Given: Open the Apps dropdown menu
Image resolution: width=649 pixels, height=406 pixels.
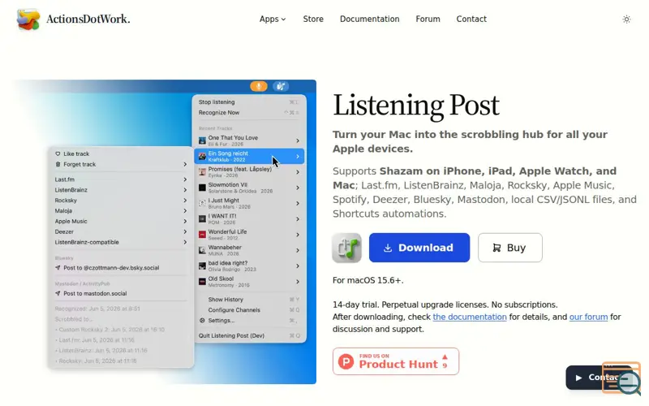Looking at the screenshot, I should tap(273, 19).
